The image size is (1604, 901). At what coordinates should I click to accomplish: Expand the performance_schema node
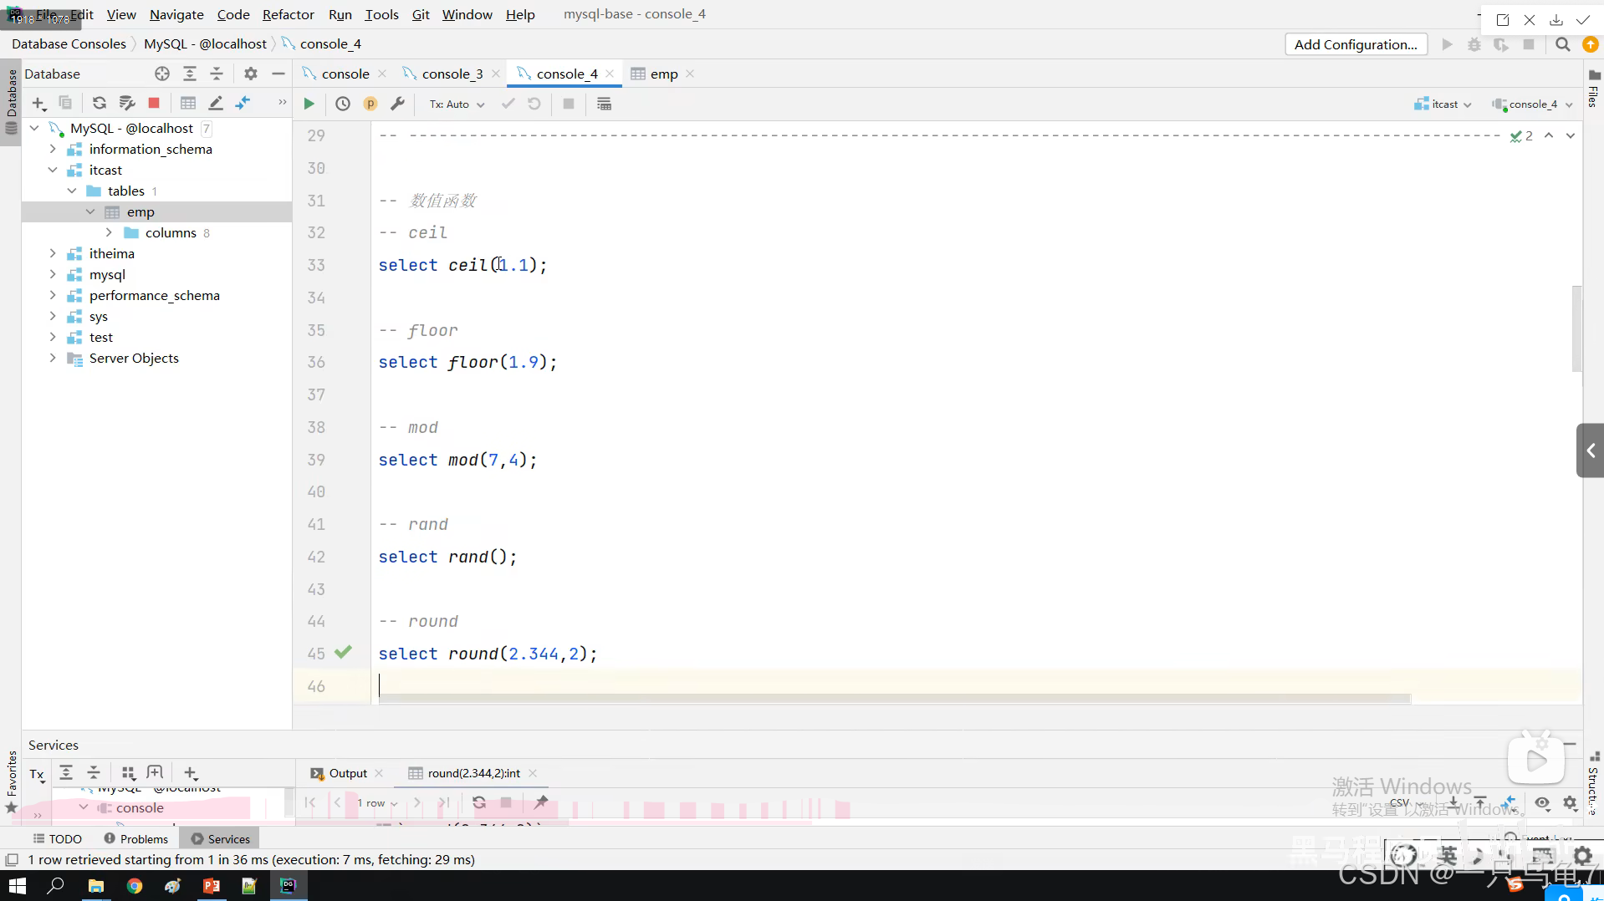click(x=53, y=295)
